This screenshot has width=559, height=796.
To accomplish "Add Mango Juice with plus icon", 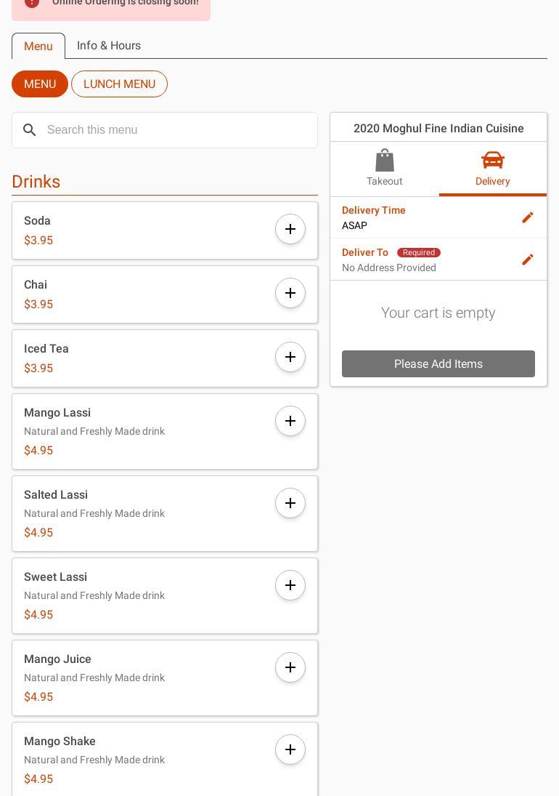I will tap(290, 667).
